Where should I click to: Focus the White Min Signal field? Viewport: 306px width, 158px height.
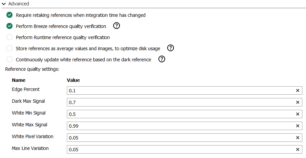tap(179, 114)
